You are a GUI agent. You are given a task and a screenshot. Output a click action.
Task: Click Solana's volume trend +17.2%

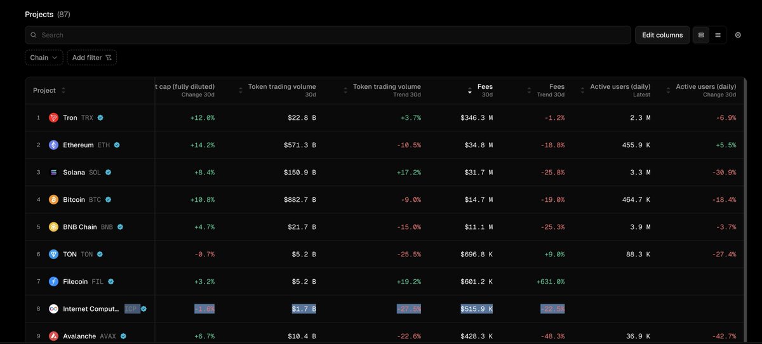(408, 172)
